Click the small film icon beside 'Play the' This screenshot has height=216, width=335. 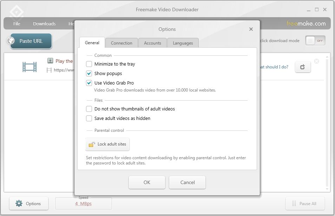pos(50,61)
